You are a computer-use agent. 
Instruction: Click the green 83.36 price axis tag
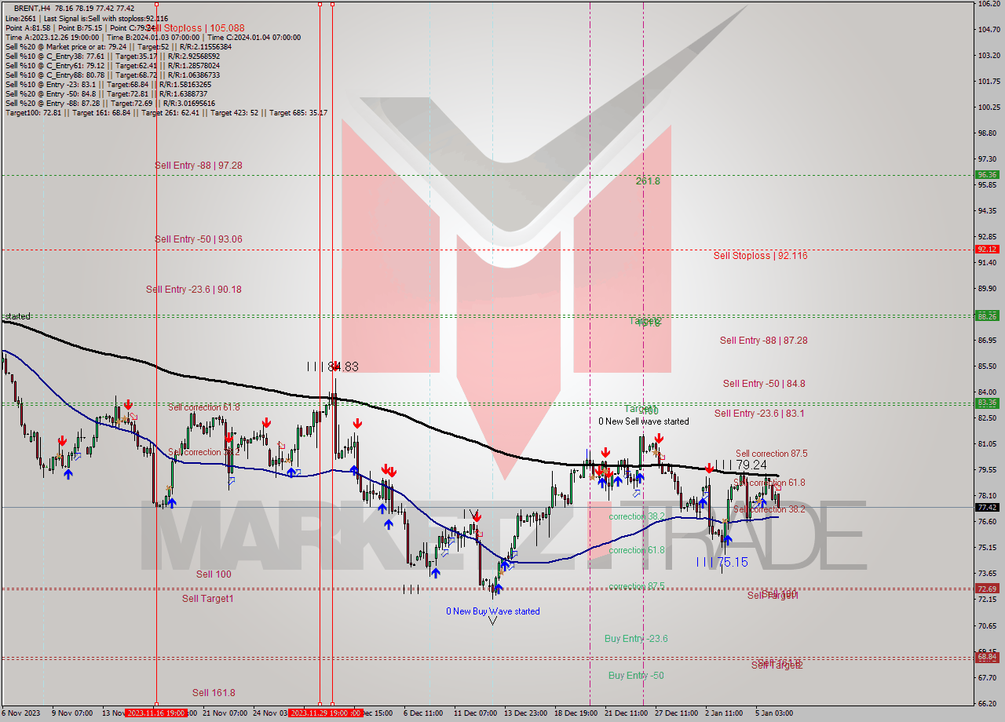[x=987, y=403]
